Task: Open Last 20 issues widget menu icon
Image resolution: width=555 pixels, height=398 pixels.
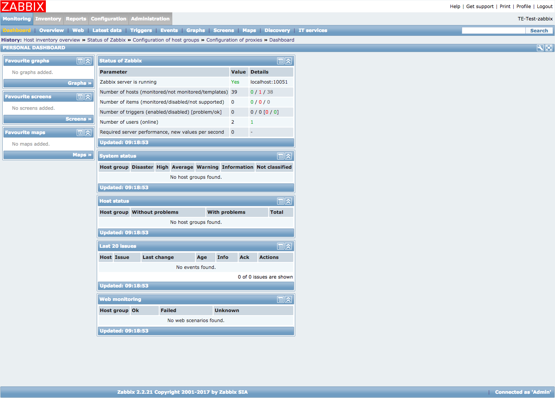Action: [x=281, y=246]
